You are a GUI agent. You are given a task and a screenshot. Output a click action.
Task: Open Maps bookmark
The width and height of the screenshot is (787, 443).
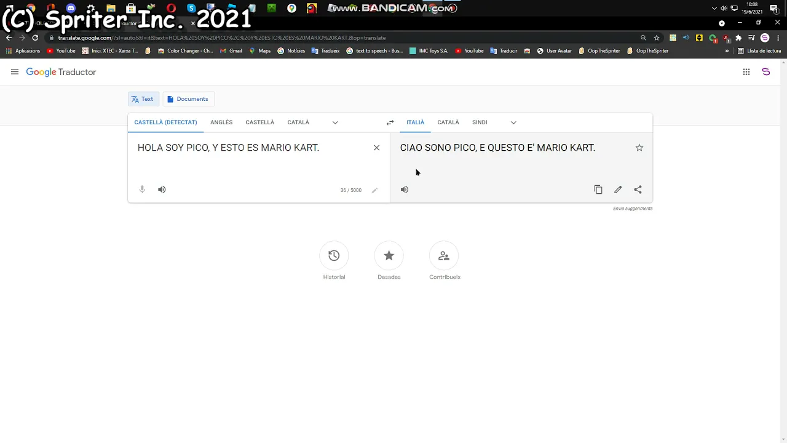[x=260, y=51]
